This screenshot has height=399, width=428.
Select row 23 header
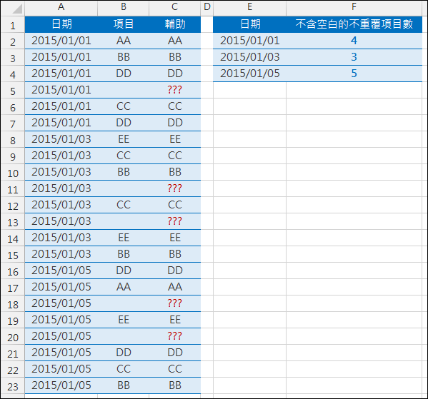[x=13, y=386]
